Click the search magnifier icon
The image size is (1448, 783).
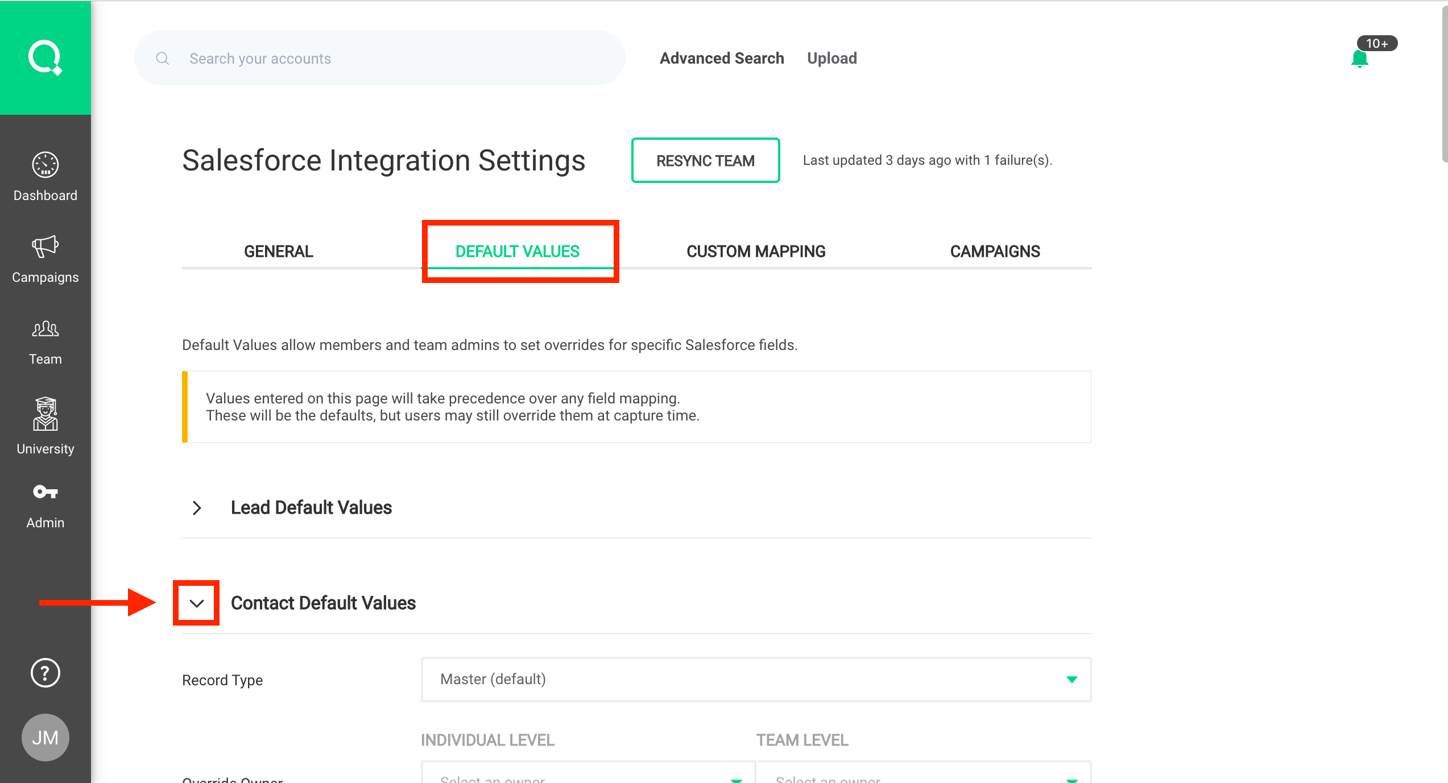(x=163, y=59)
